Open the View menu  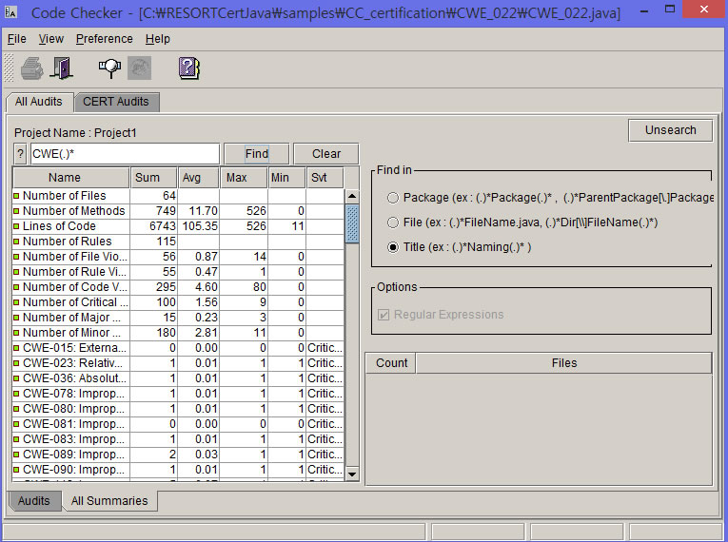click(x=51, y=39)
